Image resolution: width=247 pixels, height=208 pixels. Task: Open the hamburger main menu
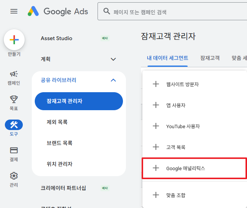click(14, 11)
